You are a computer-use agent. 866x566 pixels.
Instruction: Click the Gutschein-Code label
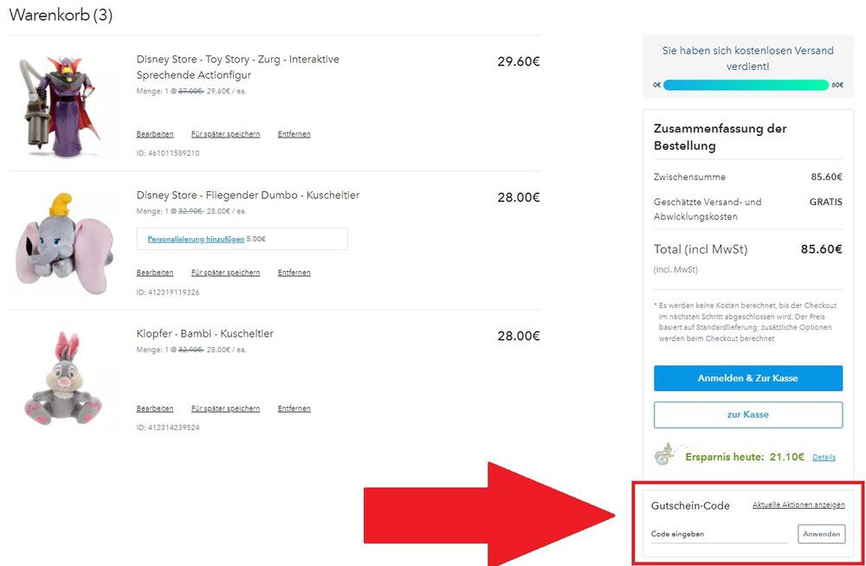pos(690,505)
